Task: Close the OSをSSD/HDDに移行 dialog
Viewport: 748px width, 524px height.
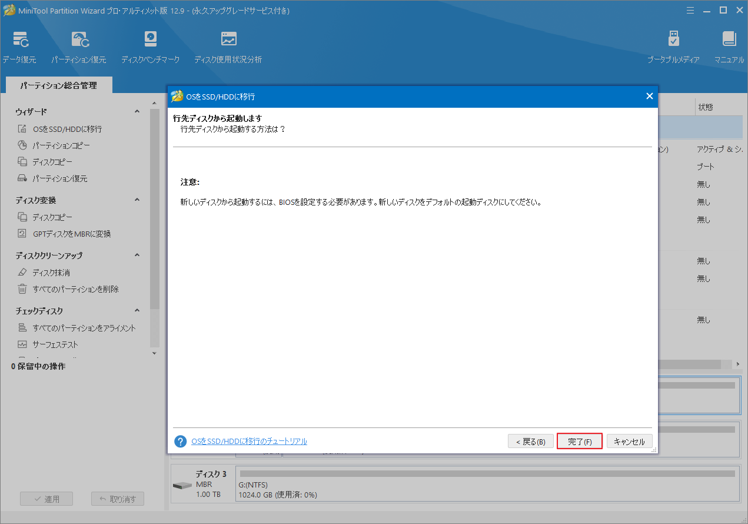Action: coord(650,96)
